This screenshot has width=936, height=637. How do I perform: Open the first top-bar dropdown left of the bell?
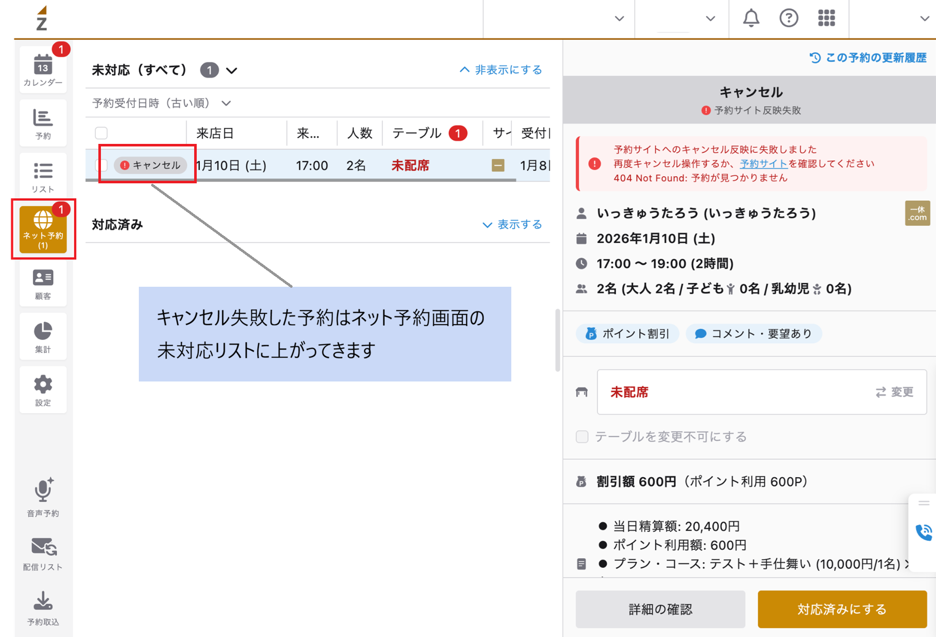tap(619, 18)
